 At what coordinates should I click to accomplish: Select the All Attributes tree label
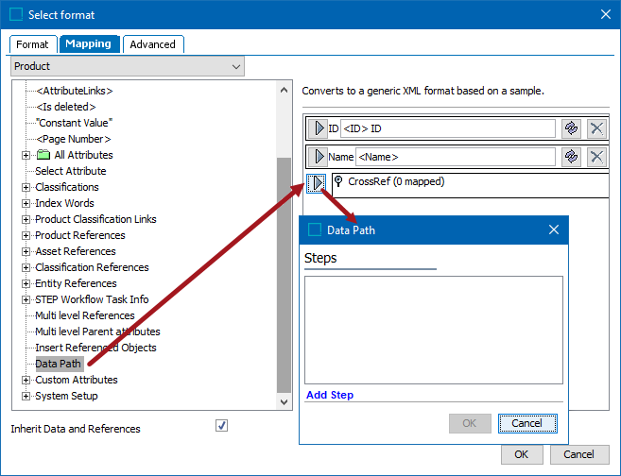(x=83, y=155)
